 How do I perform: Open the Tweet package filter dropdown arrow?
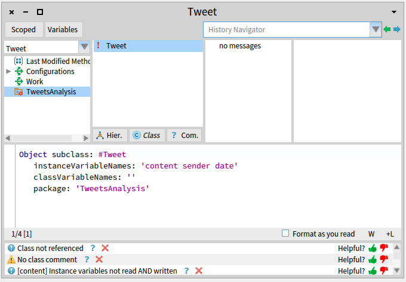[84, 48]
